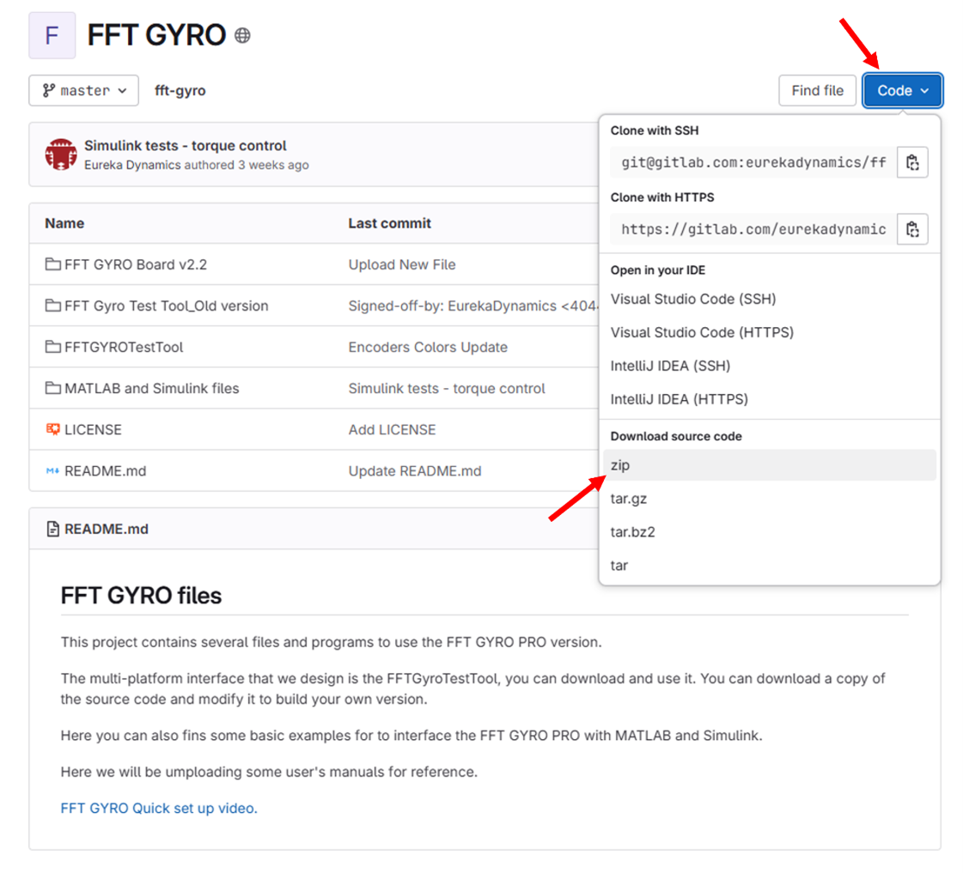Open the FFTGYROTestTool folder
963x873 pixels.
124,347
